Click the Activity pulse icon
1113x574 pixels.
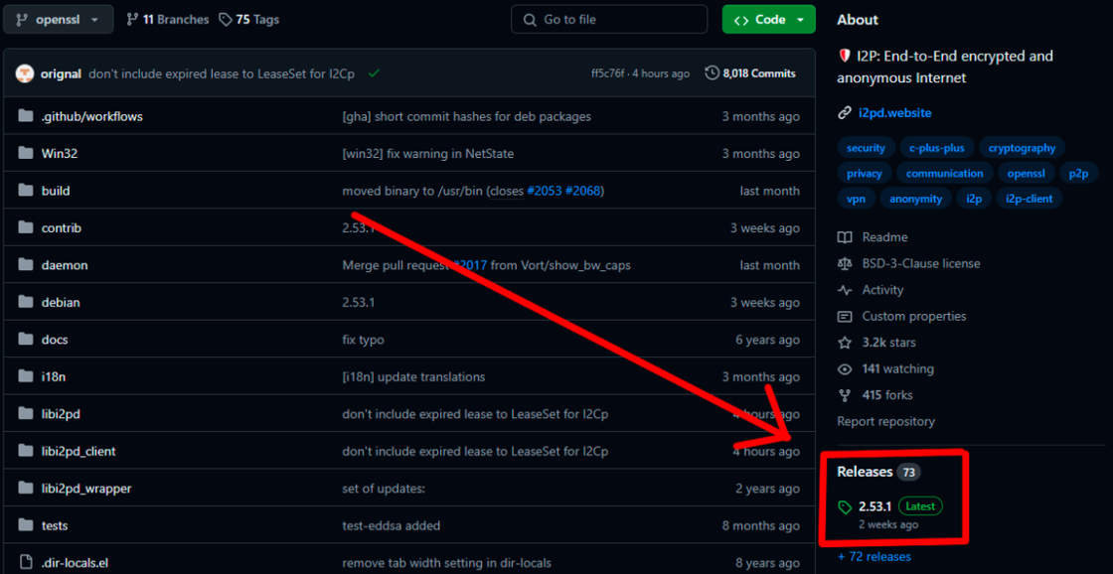click(845, 290)
